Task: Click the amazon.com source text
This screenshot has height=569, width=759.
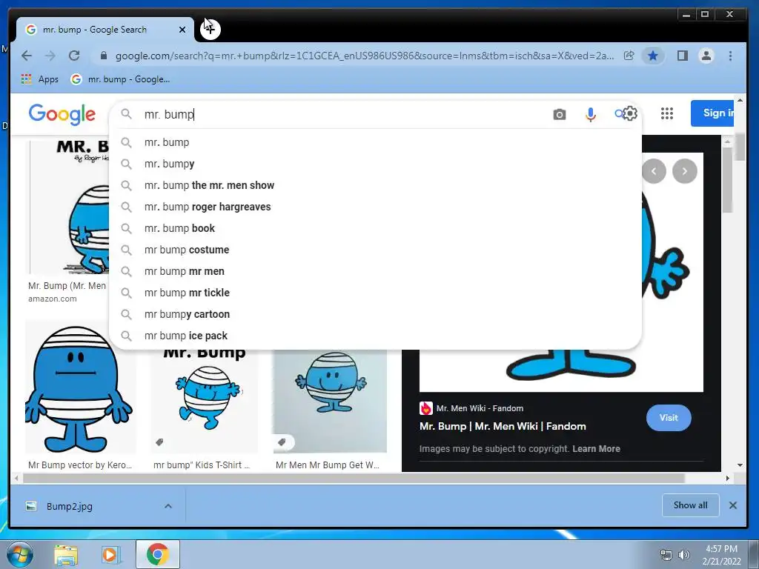Action: tap(53, 299)
